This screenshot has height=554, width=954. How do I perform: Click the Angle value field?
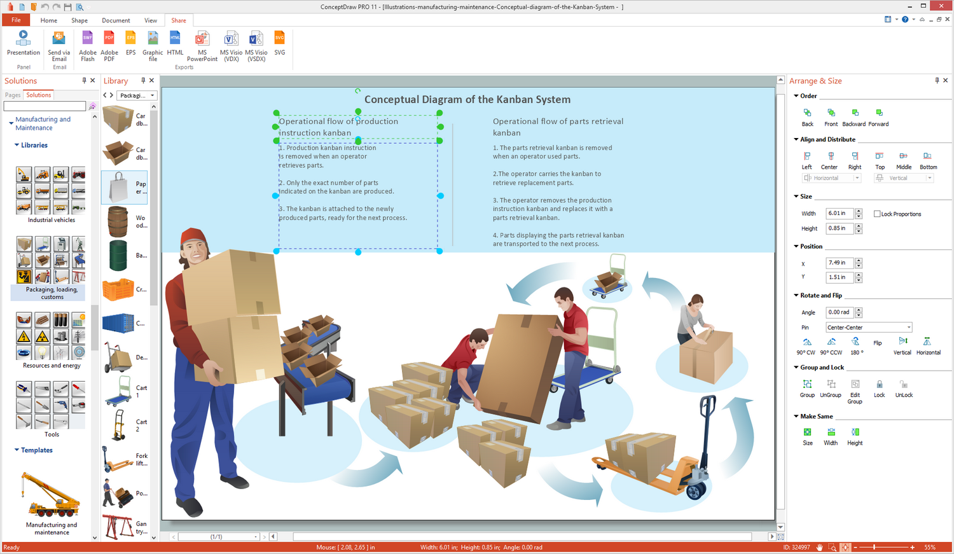[x=840, y=312]
